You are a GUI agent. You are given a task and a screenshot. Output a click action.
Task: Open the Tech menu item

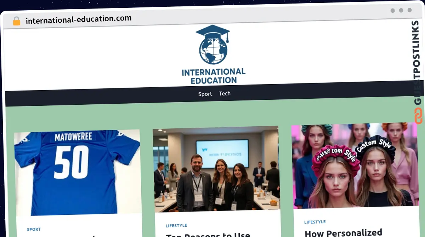225,93
